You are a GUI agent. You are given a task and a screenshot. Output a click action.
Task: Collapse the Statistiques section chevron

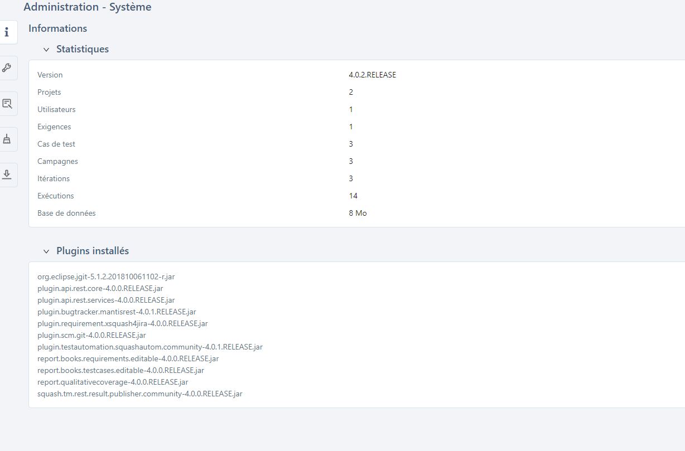pyautogui.click(x=46, y=50)
